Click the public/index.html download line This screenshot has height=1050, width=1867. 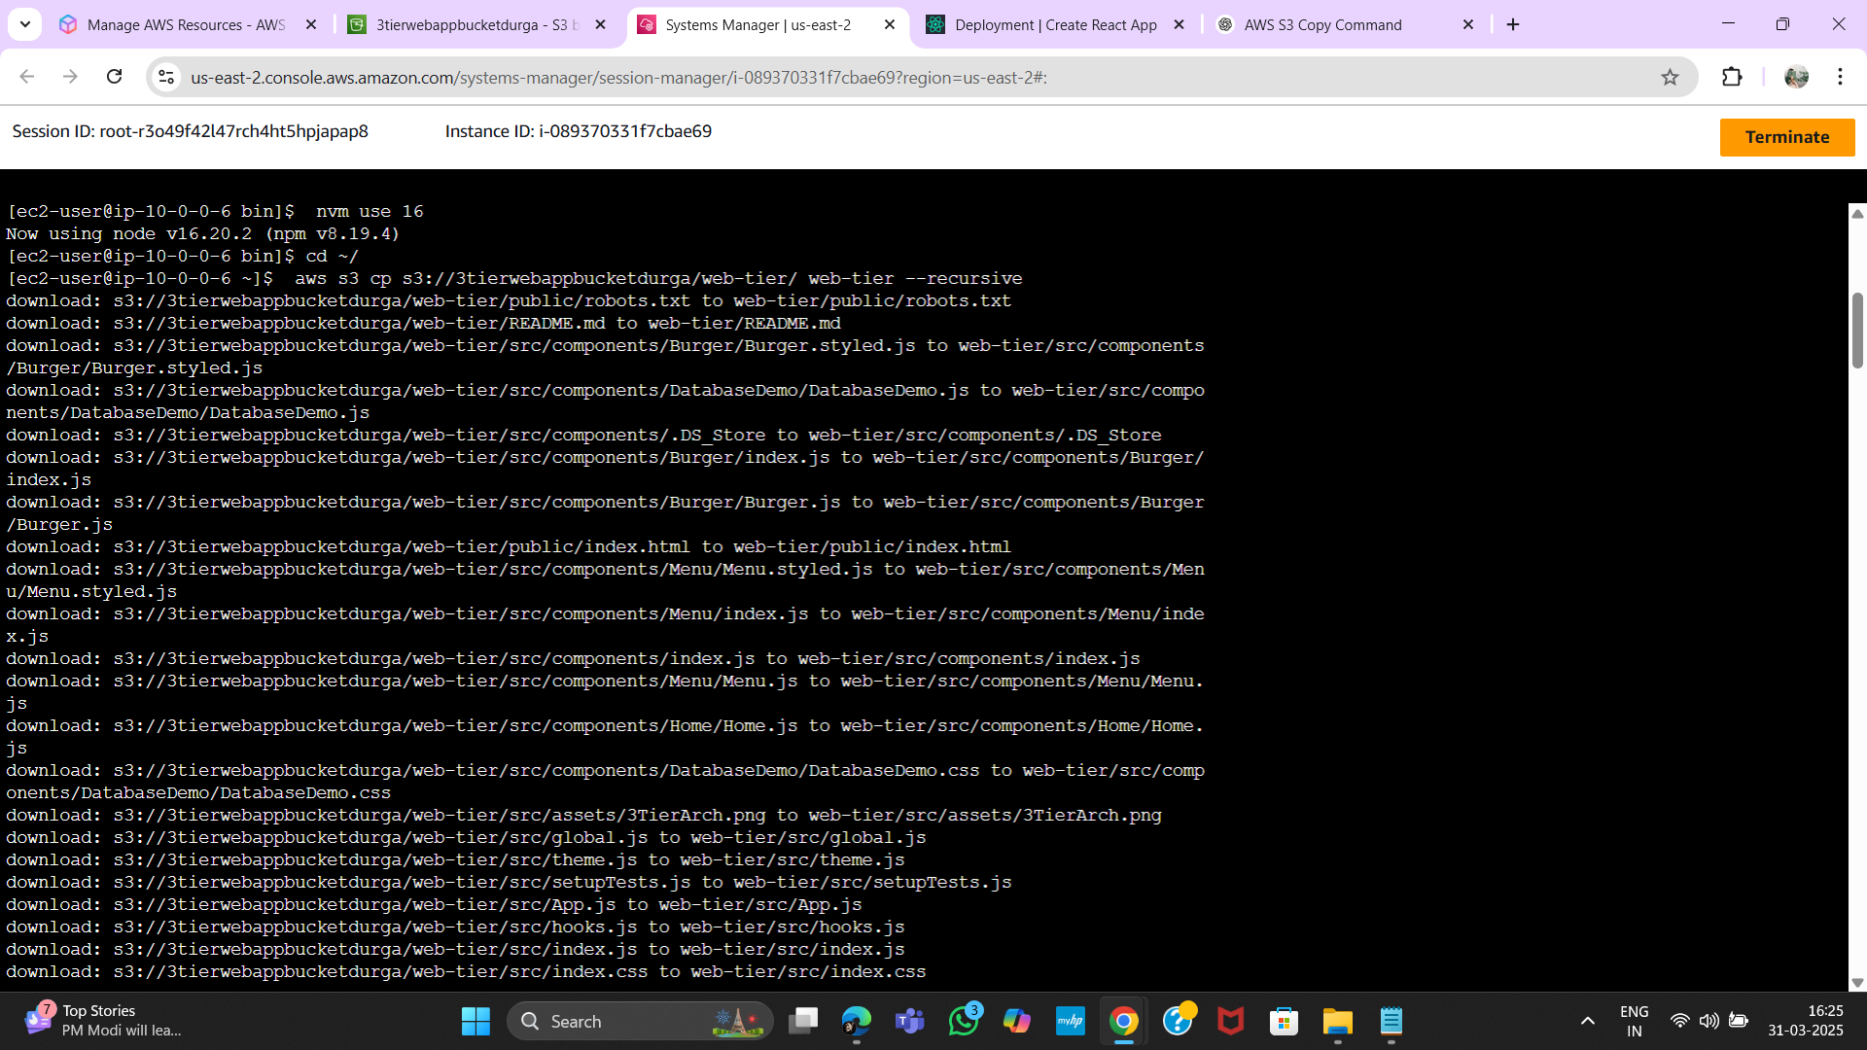pyautogui.click(x=509, y=546)
